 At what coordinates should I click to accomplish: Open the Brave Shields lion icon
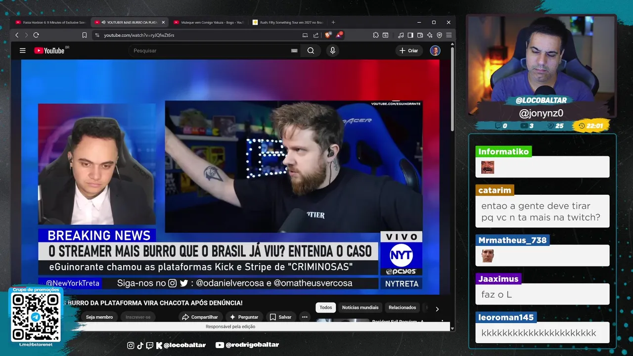click(x=328, y=35)
